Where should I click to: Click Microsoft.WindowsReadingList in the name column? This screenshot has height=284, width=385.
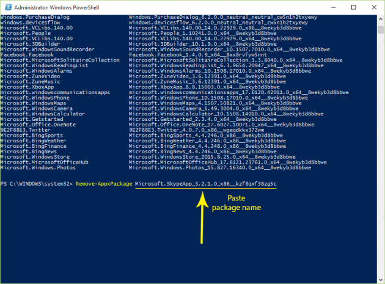point(44,65)
